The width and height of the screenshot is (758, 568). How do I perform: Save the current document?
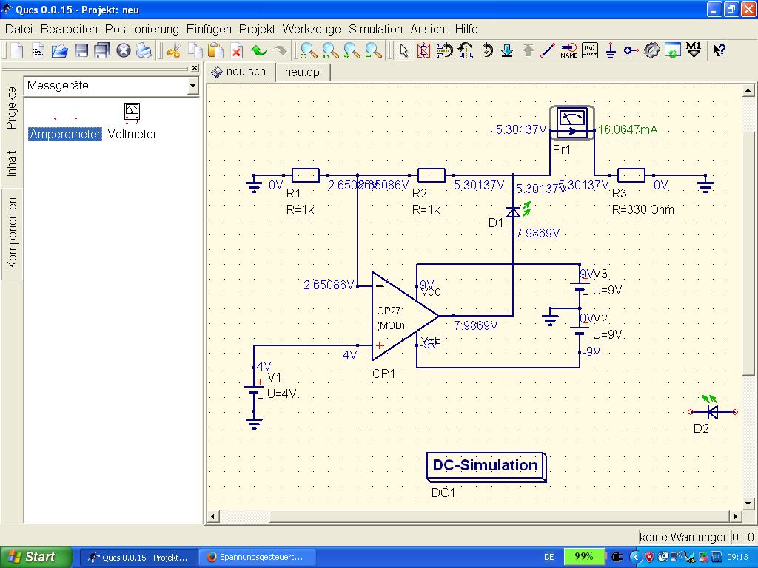click(x=81, y=50)
